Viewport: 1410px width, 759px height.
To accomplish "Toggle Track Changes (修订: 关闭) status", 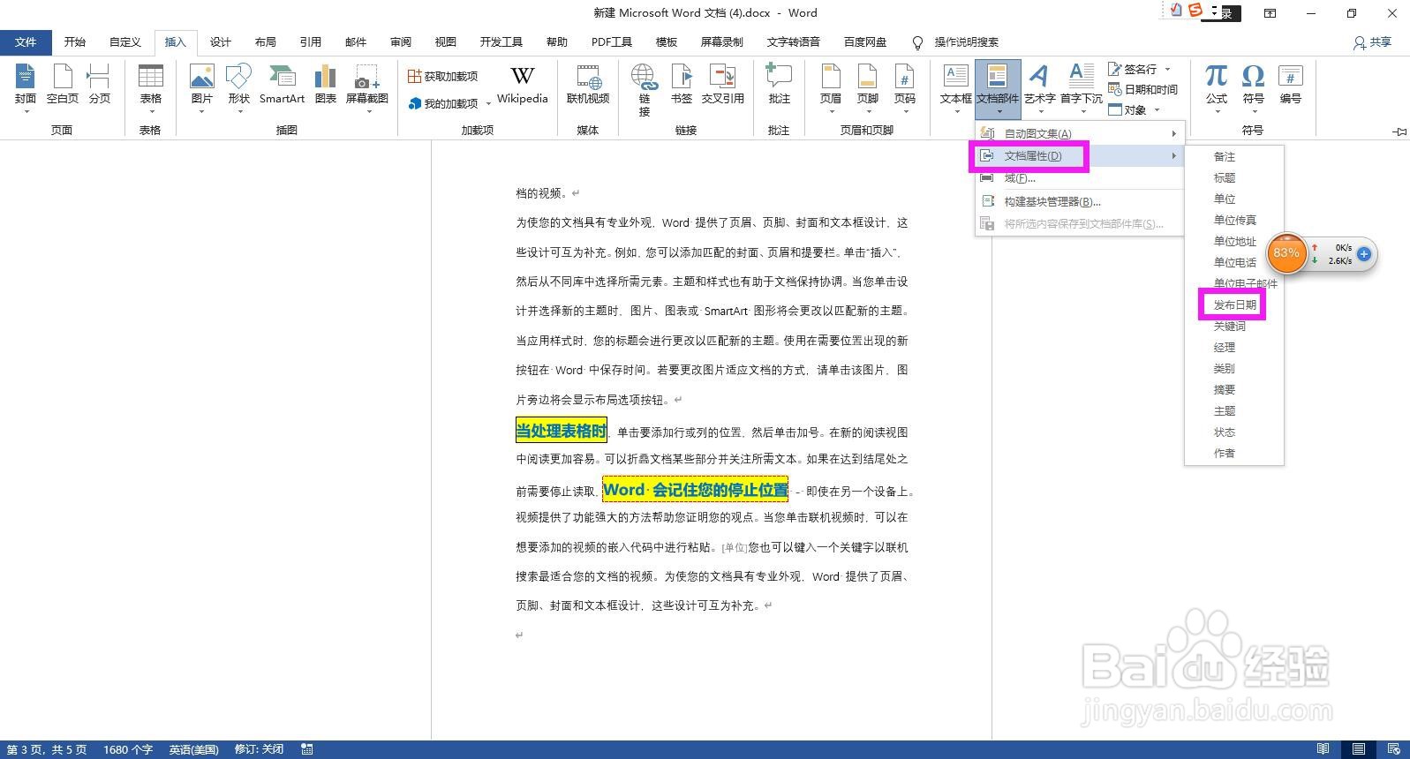I will [x=259, y=749].
